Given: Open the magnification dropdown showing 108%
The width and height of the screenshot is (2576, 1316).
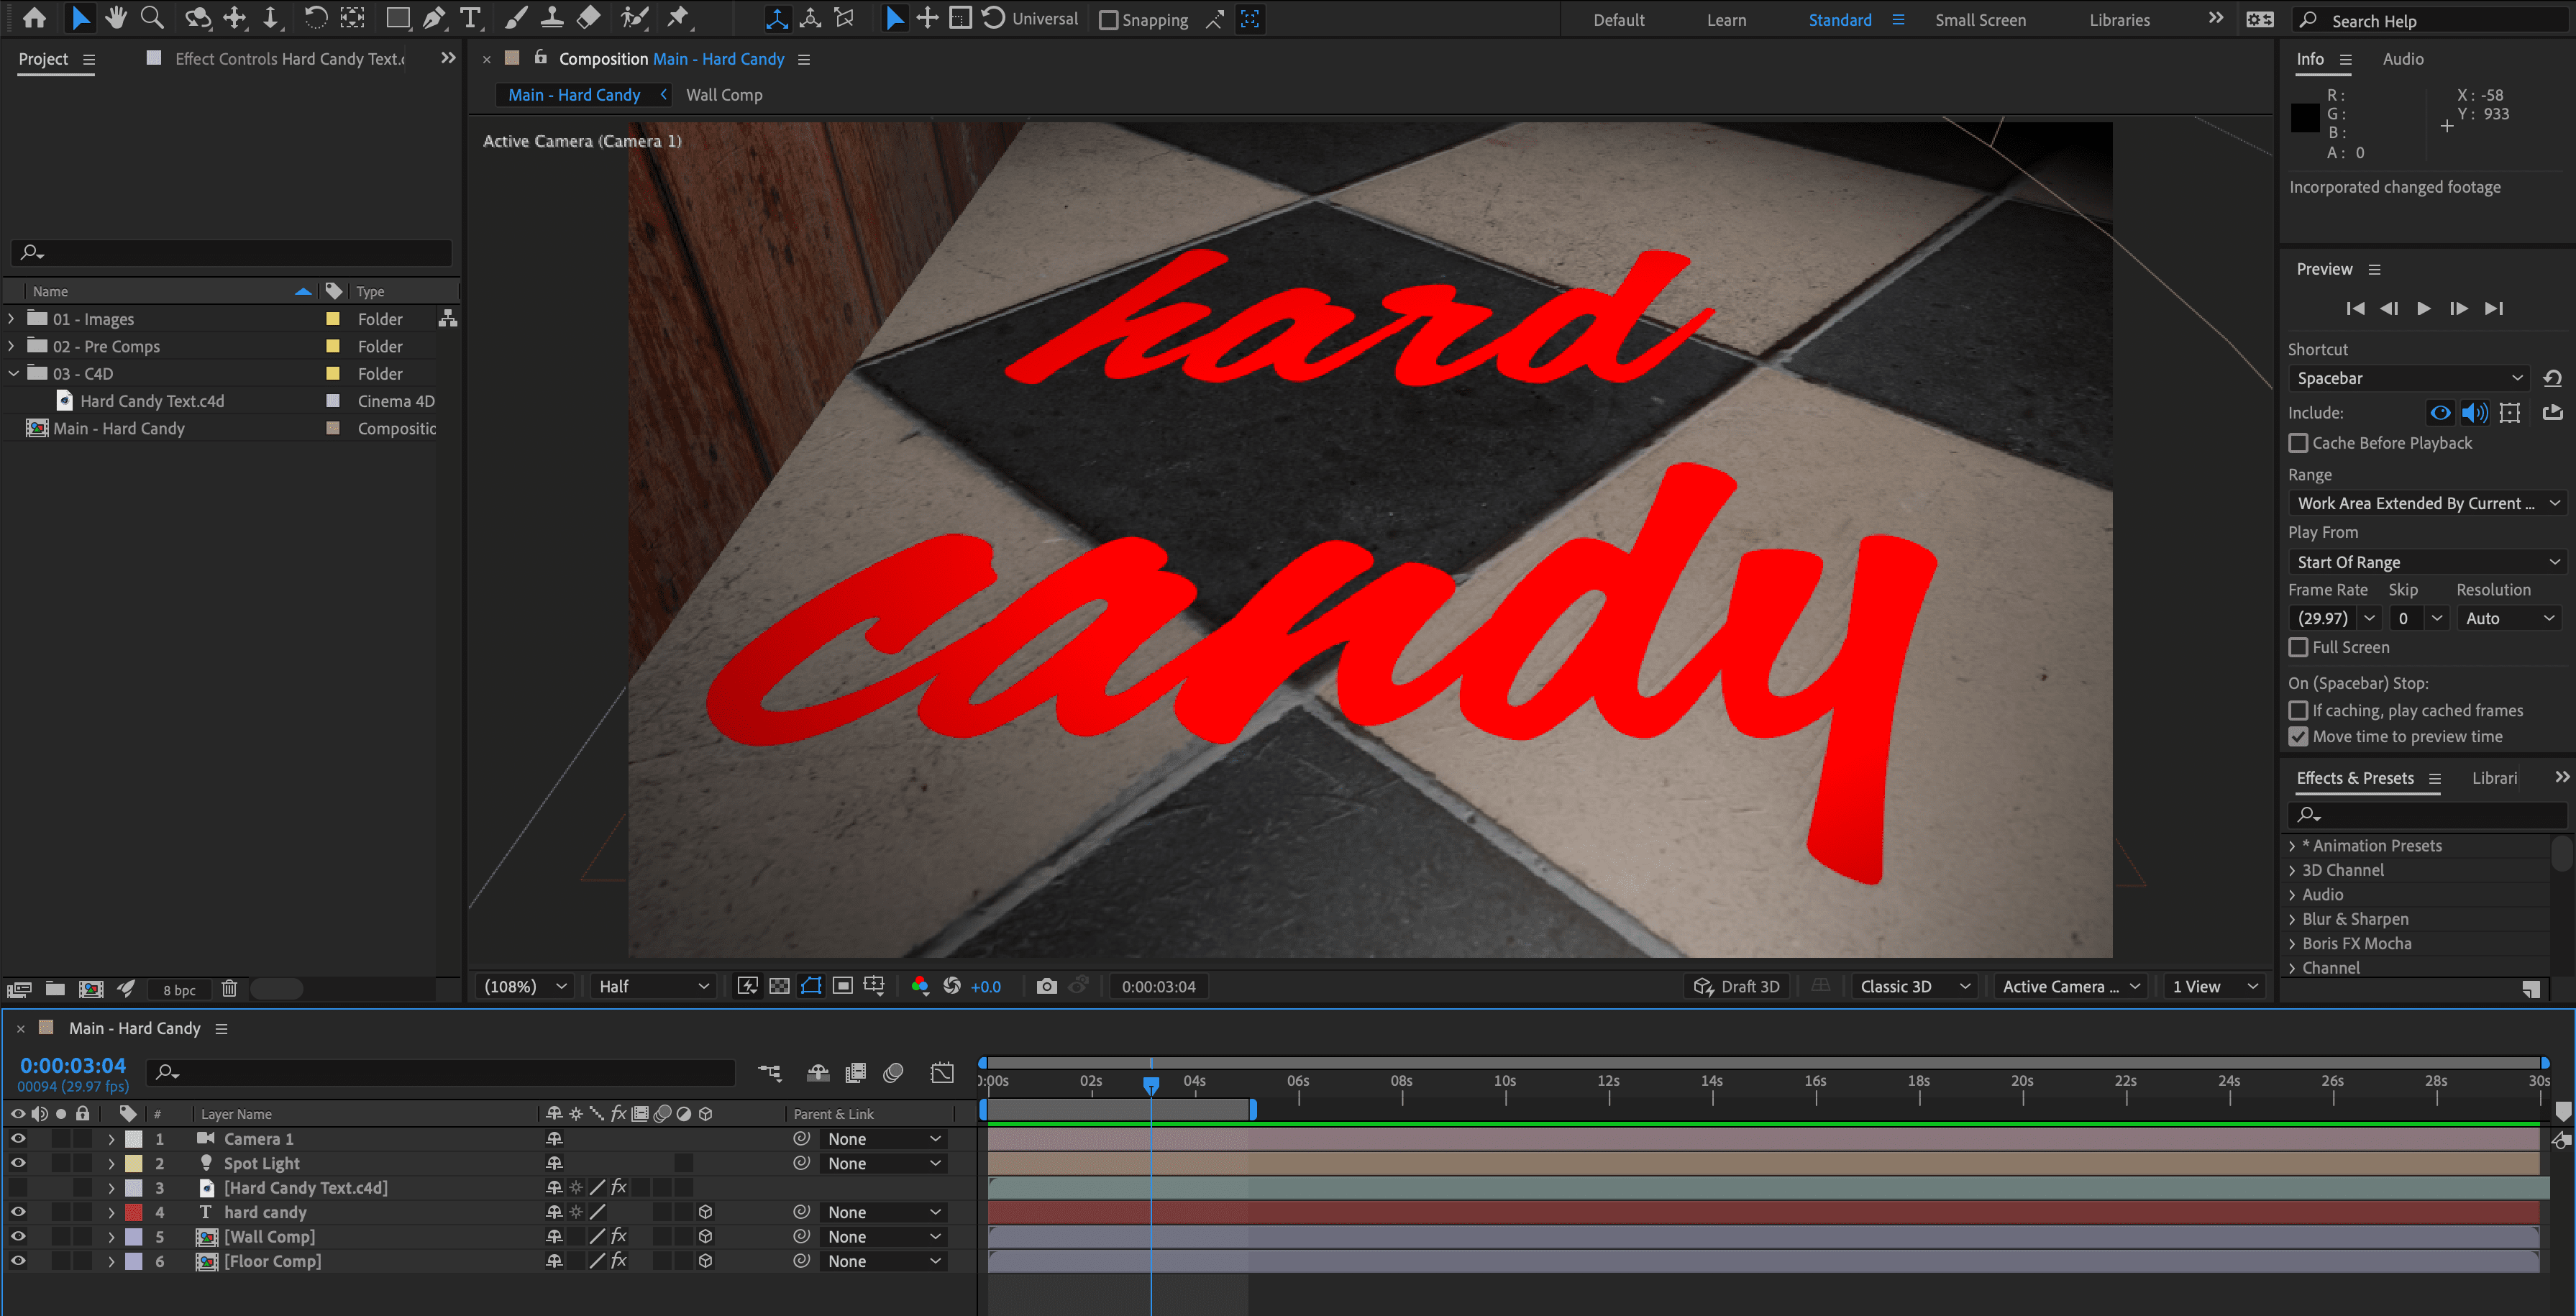Looking at the screenshot, I should tap(526, 986).
